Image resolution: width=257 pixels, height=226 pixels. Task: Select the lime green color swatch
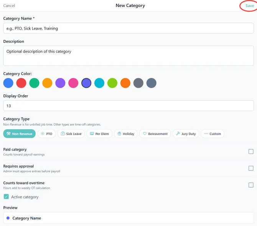click(112, 83)
